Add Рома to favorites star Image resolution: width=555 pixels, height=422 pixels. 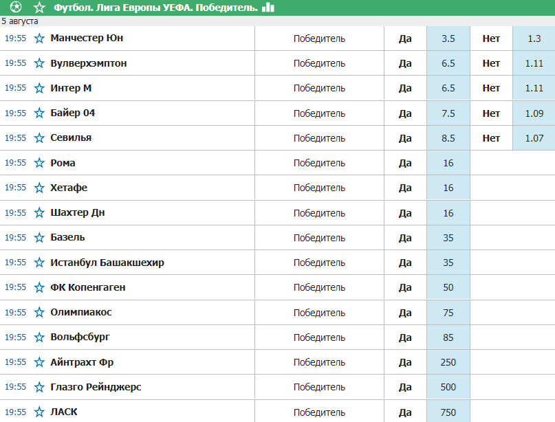tap(39, 163)
